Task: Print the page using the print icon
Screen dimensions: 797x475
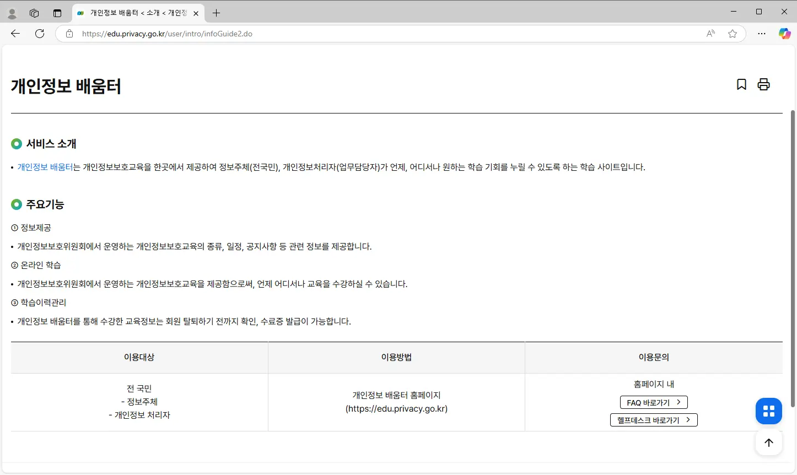Action: (x=763, y=84)
